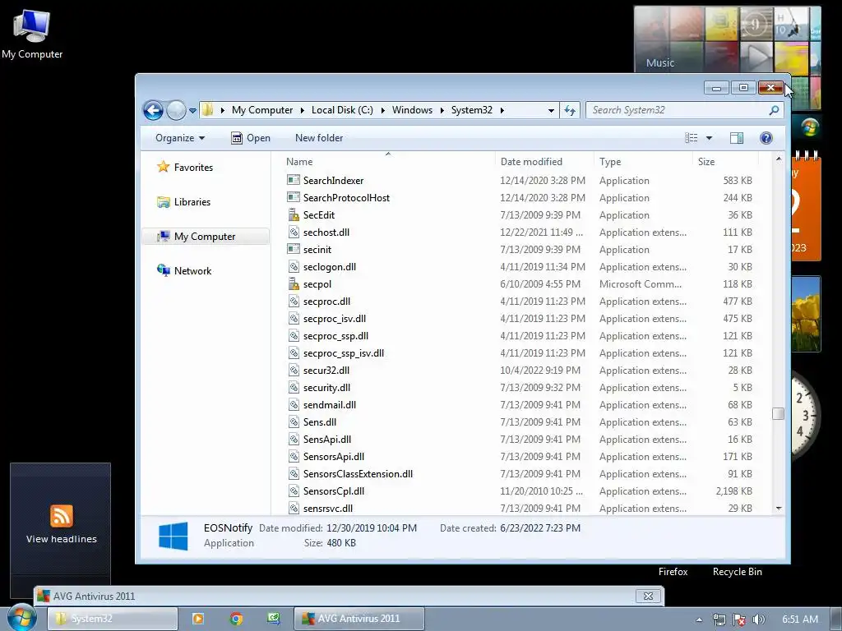Select file name SensApi.dll
Viewport: 842px width, 631px height.
[x=327, y=440]
